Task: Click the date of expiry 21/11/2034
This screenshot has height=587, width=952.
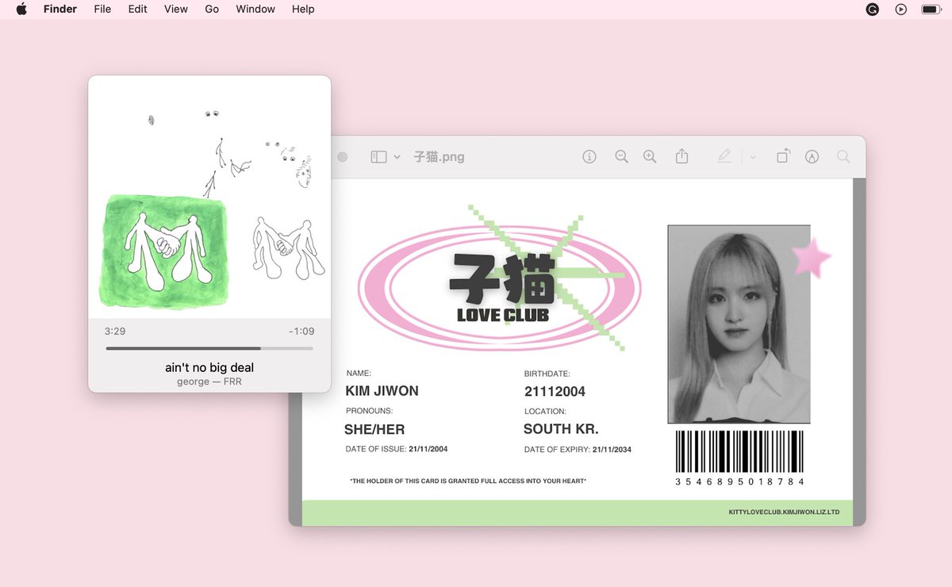Action: [612, 450]
